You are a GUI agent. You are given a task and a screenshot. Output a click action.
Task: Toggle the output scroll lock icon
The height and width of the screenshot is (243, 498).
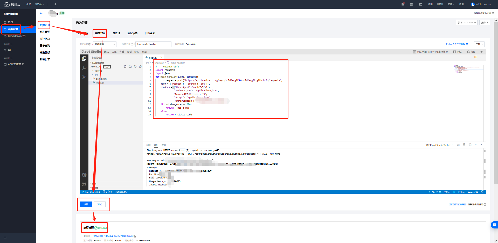point(464,145)
